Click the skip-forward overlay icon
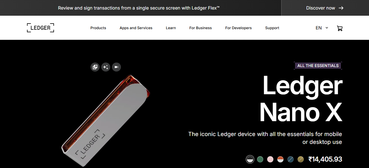369x168 pixels. click(x=116, y=67)
